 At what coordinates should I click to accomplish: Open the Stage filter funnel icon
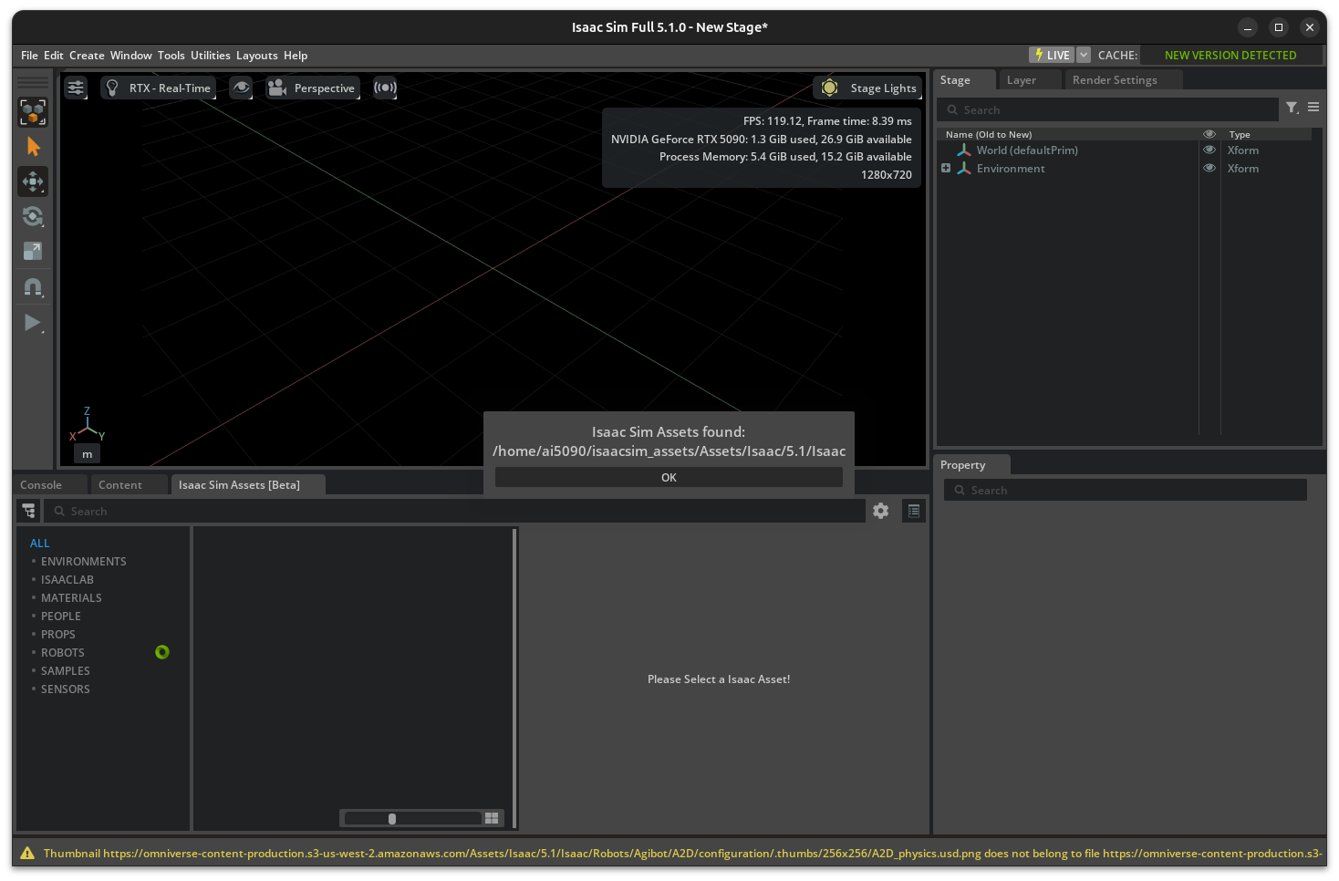click(1292, 108)
